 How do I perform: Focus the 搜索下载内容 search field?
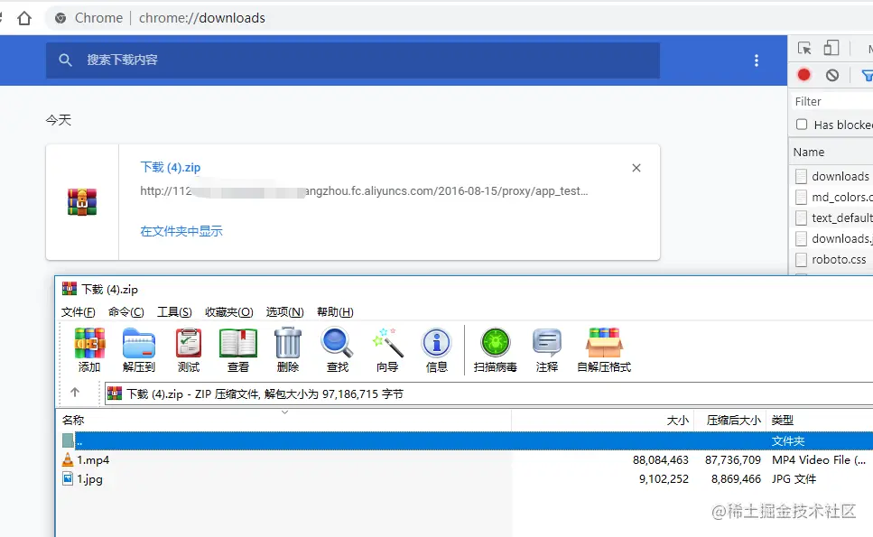tap(353, 60)
